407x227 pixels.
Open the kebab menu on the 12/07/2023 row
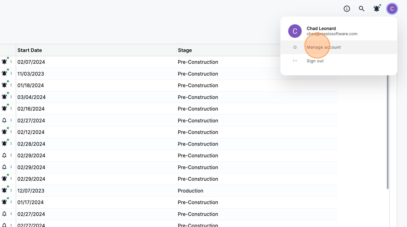coord(10,190)
